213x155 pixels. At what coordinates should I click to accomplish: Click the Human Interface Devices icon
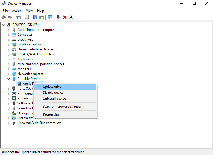pyautogui.click(x=14, y=50)
